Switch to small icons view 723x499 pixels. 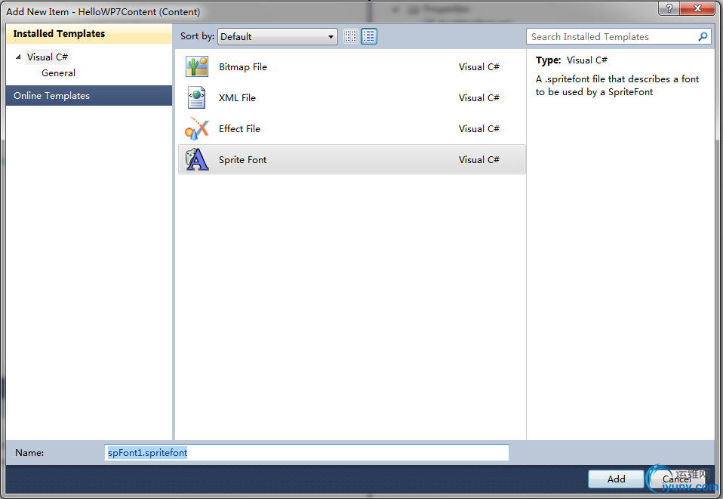click(350, 36)
